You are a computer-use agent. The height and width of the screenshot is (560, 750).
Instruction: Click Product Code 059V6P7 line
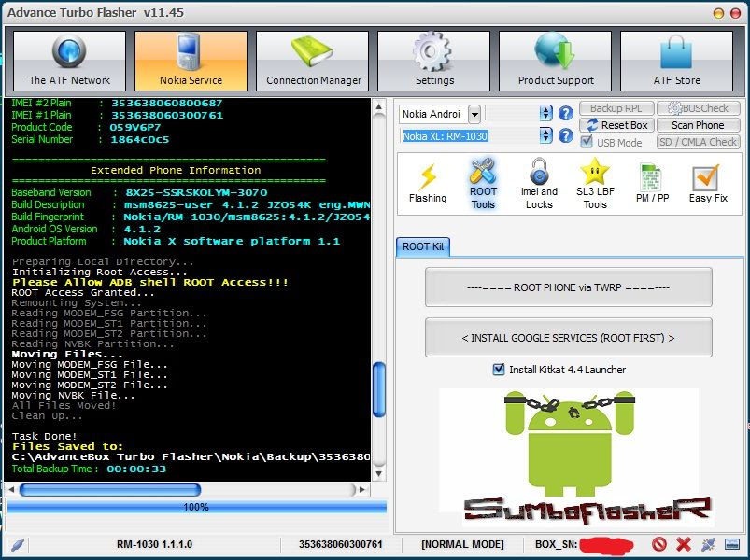[86, 128]
